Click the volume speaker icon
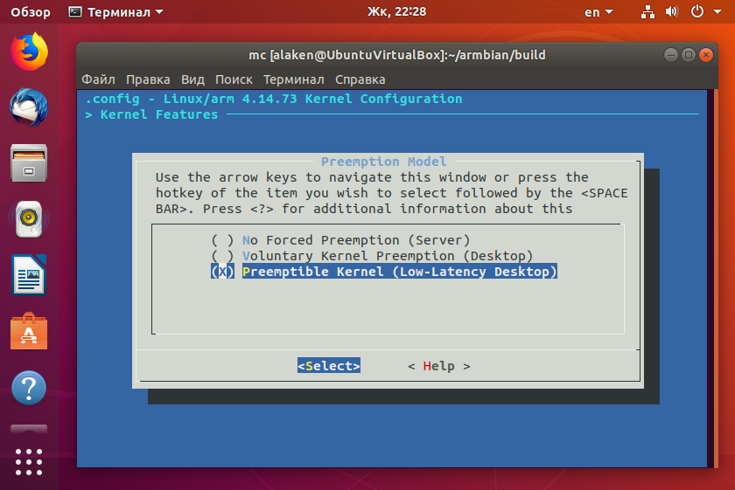735x490 pixels. [672, 11]
